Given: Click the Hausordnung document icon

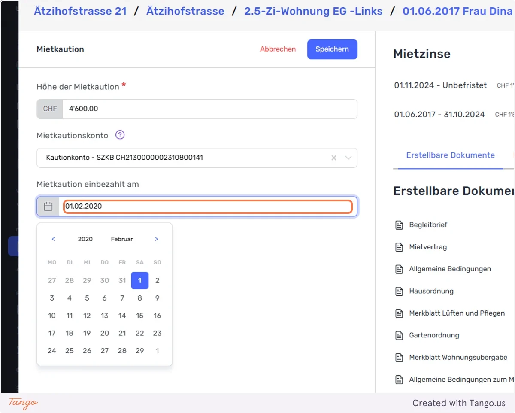Looking at the screenshot, I should (399, 291).
